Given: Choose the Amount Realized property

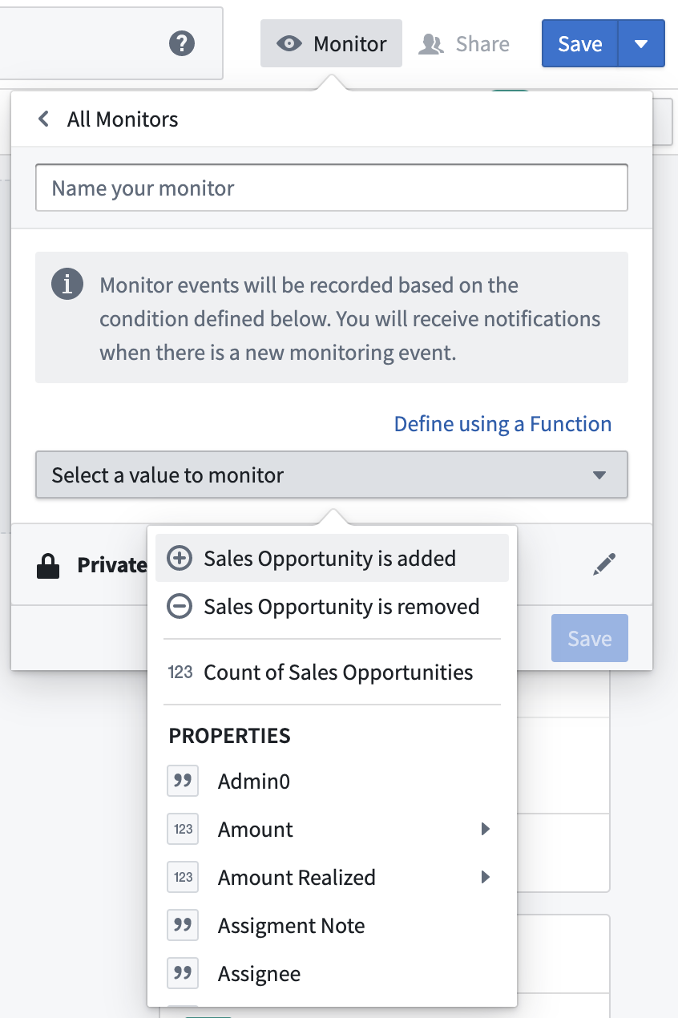Looking at the screenshot, I should coord(332,877).
